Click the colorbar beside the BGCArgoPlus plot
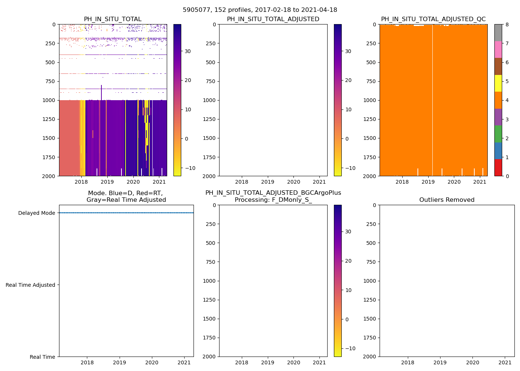Screen dimensions: 520x371 coord(338,280)
